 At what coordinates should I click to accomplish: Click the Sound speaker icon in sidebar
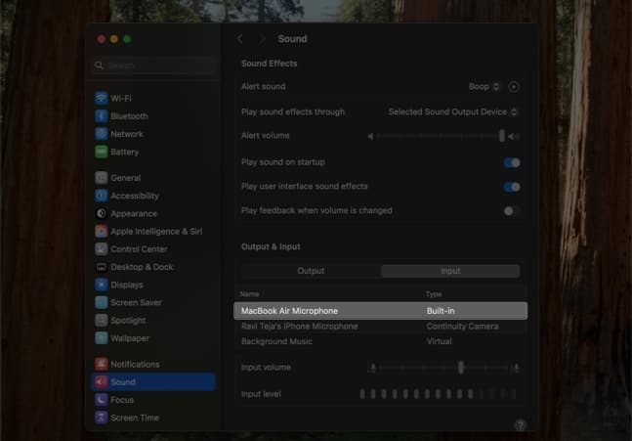coord(102,381)
